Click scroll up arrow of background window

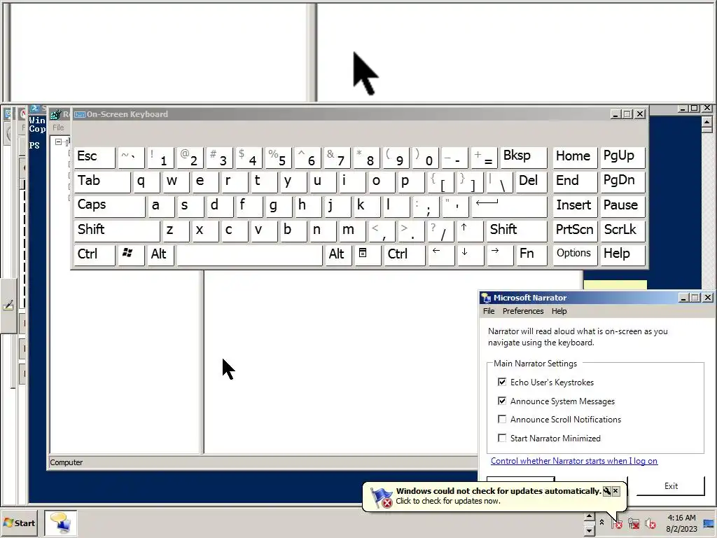click(707, 122)
